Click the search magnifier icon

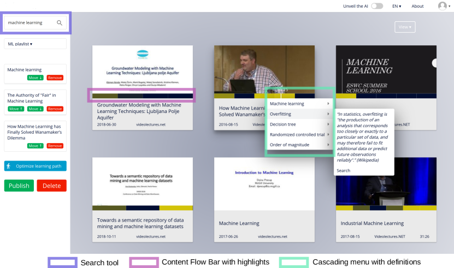tap(60, 23)
